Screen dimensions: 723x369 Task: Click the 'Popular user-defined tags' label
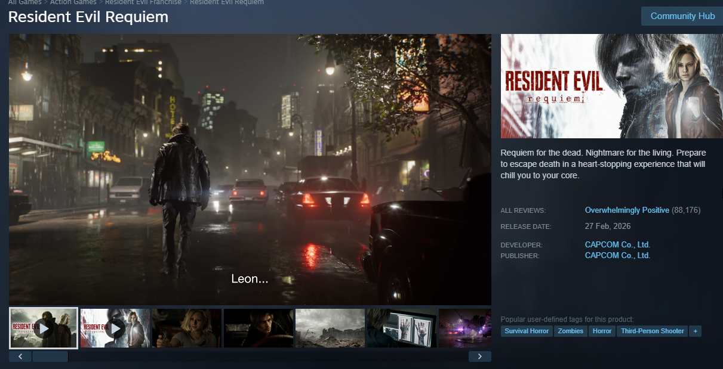pyautogui.click(x=567, y=320)
